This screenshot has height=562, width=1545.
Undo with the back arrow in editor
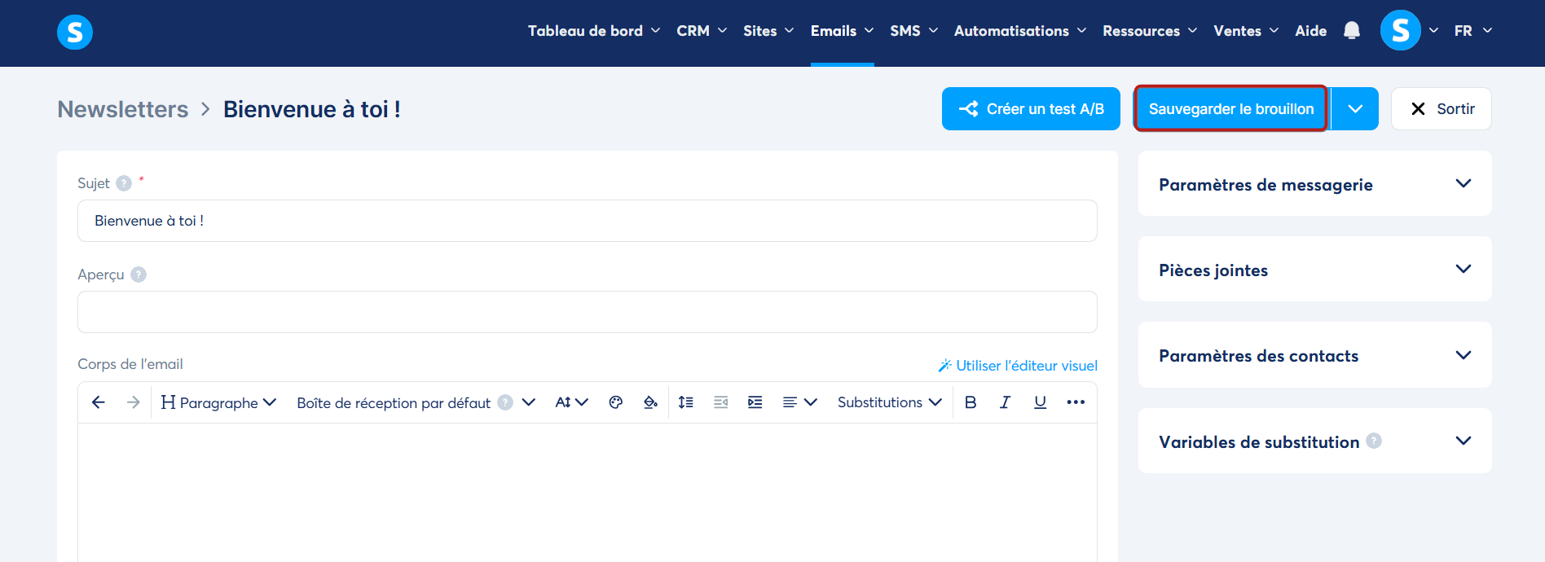tap(99, 402)
